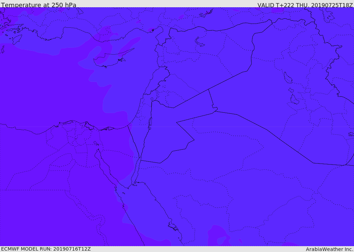This screenshot has height=252, width=354.
Task: Click the 'VALID T+222 THU. 20190725T18Z' label
Action: pyautogui.click(x=305, y=5)
